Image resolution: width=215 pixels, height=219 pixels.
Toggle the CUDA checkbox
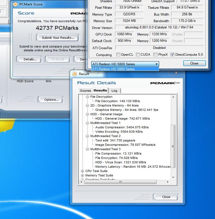[138, 54]
